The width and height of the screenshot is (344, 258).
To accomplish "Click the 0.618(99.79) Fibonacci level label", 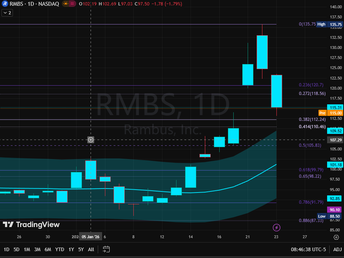I will (311, 169).
